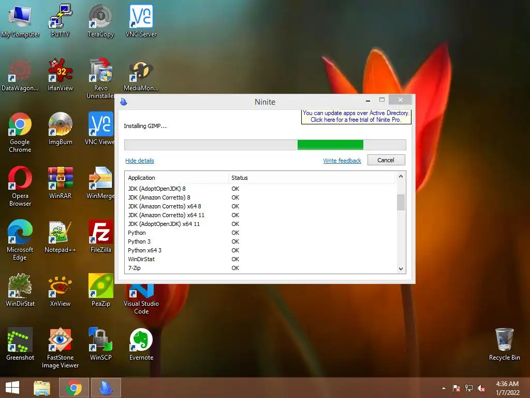The height and width of the screenshot is (398, 530).
Task: Select the JDK (AdoptOpenJDK) 8 row
Action: click(x=261, y=189)
